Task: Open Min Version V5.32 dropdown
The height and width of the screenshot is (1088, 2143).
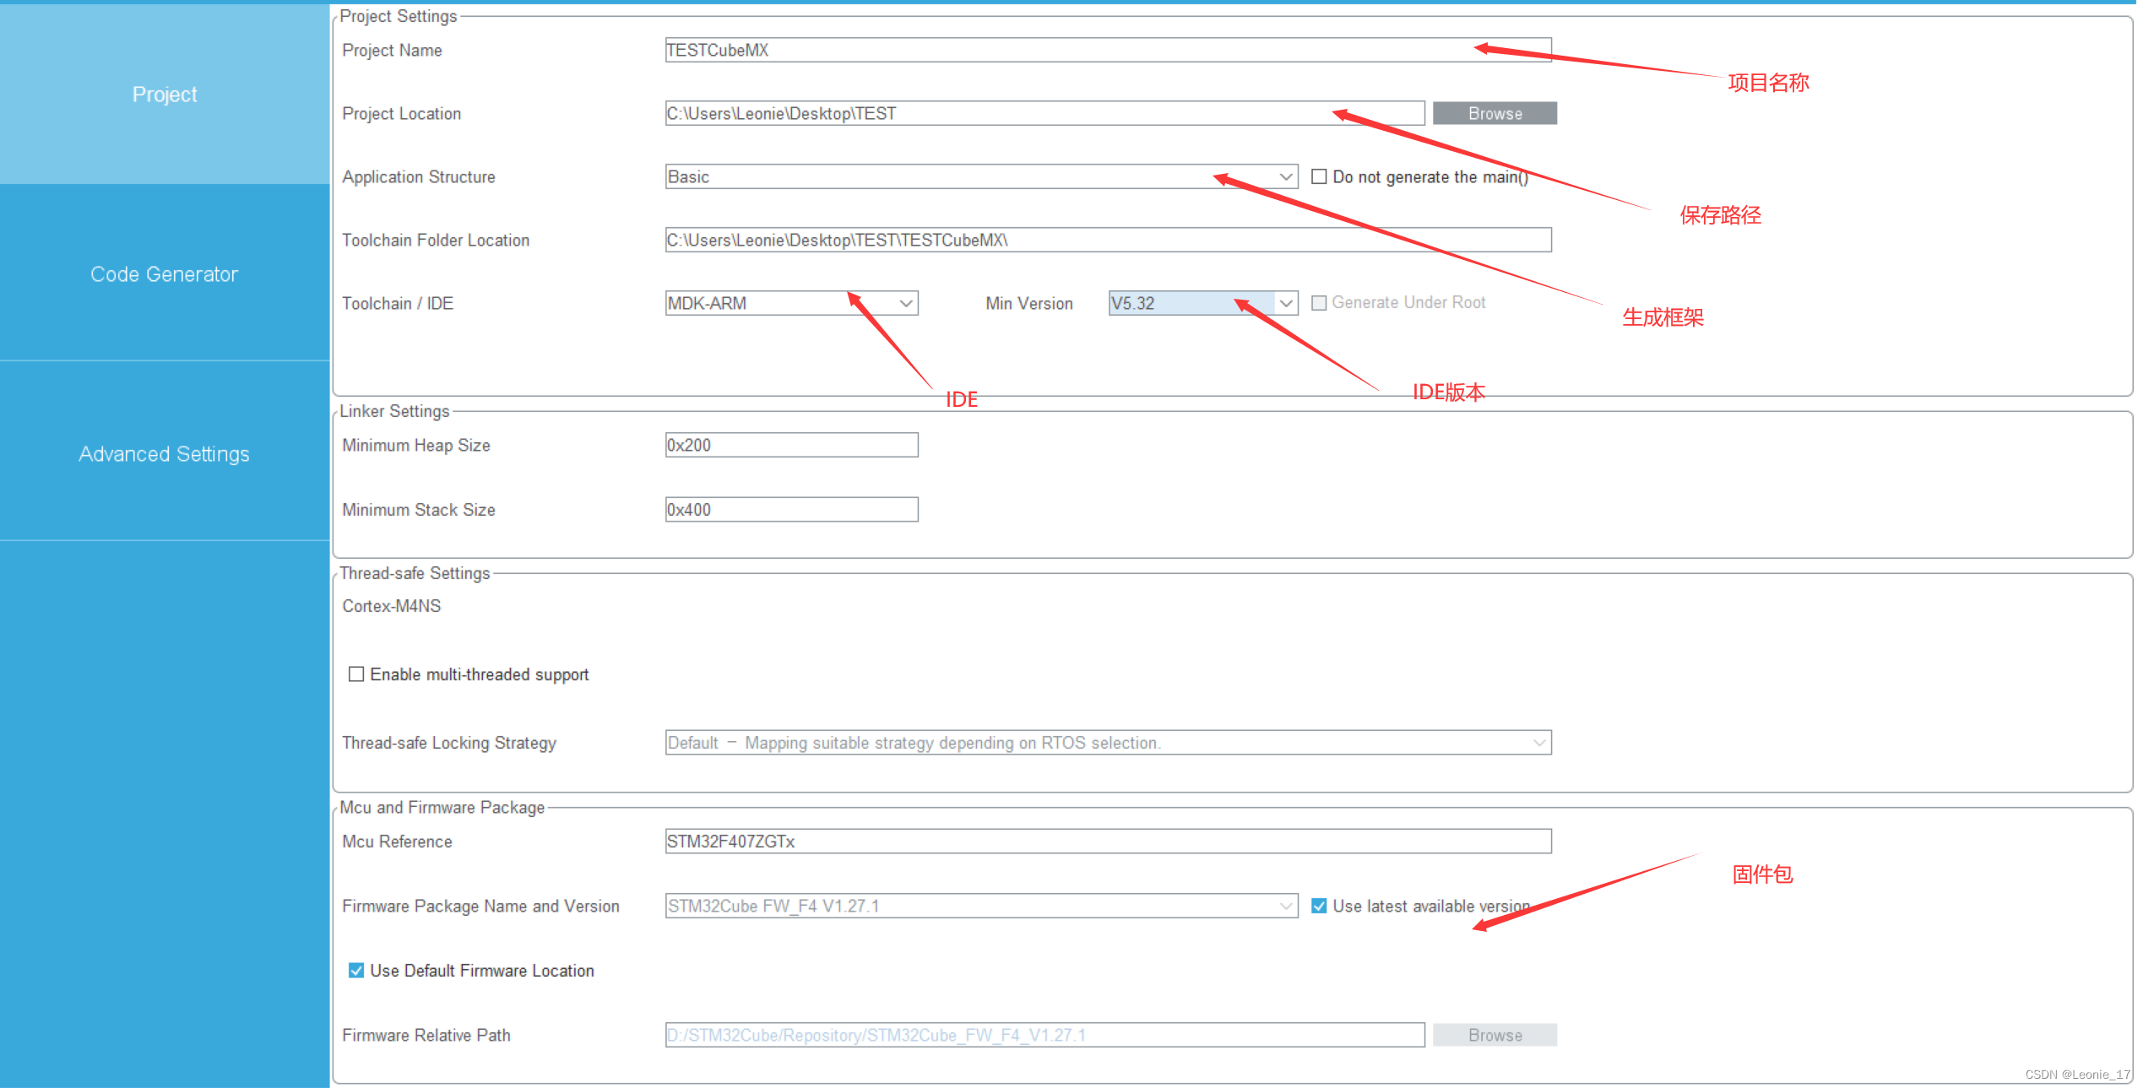Action: click(x=1203, y=303)
